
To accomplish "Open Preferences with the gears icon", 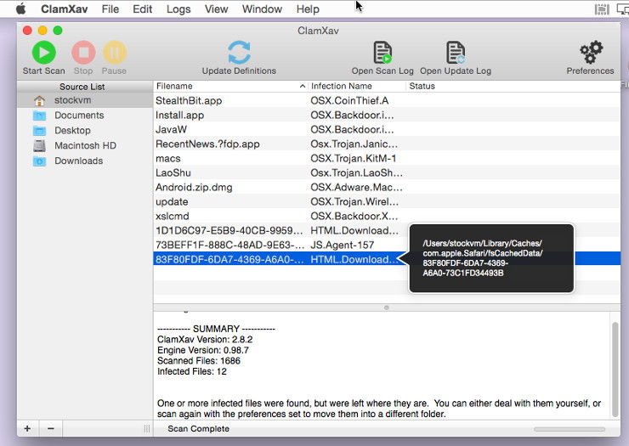I will point(591,52).
